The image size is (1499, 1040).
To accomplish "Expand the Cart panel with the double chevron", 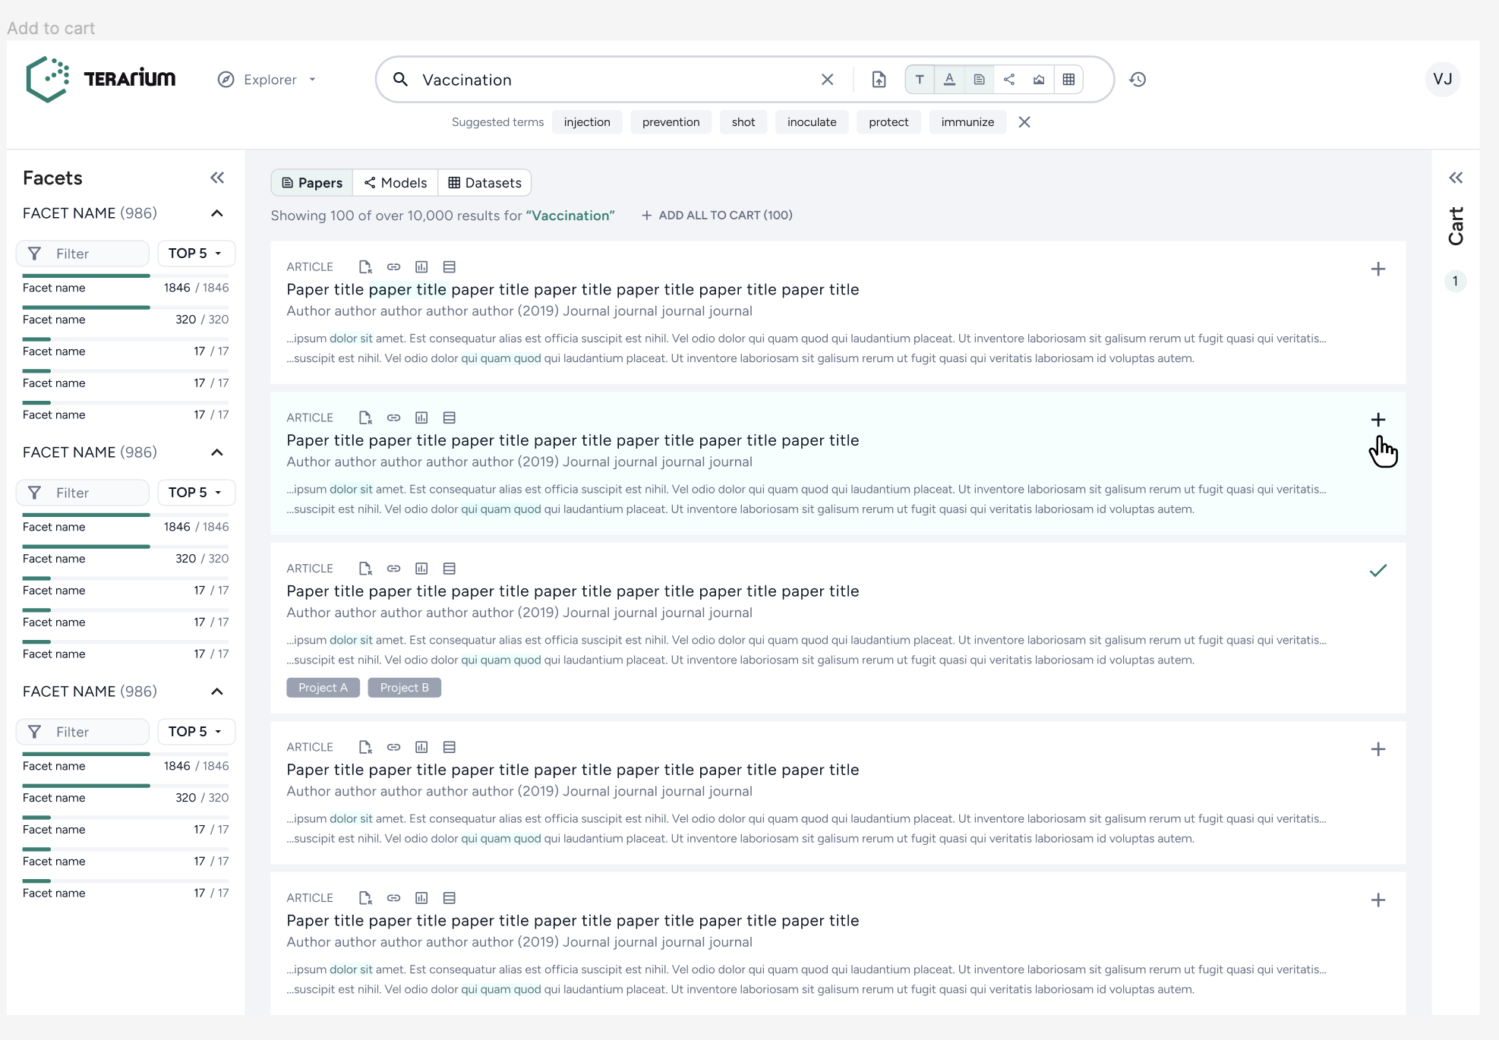I will pyautogui.click(x=1456, y=178).
